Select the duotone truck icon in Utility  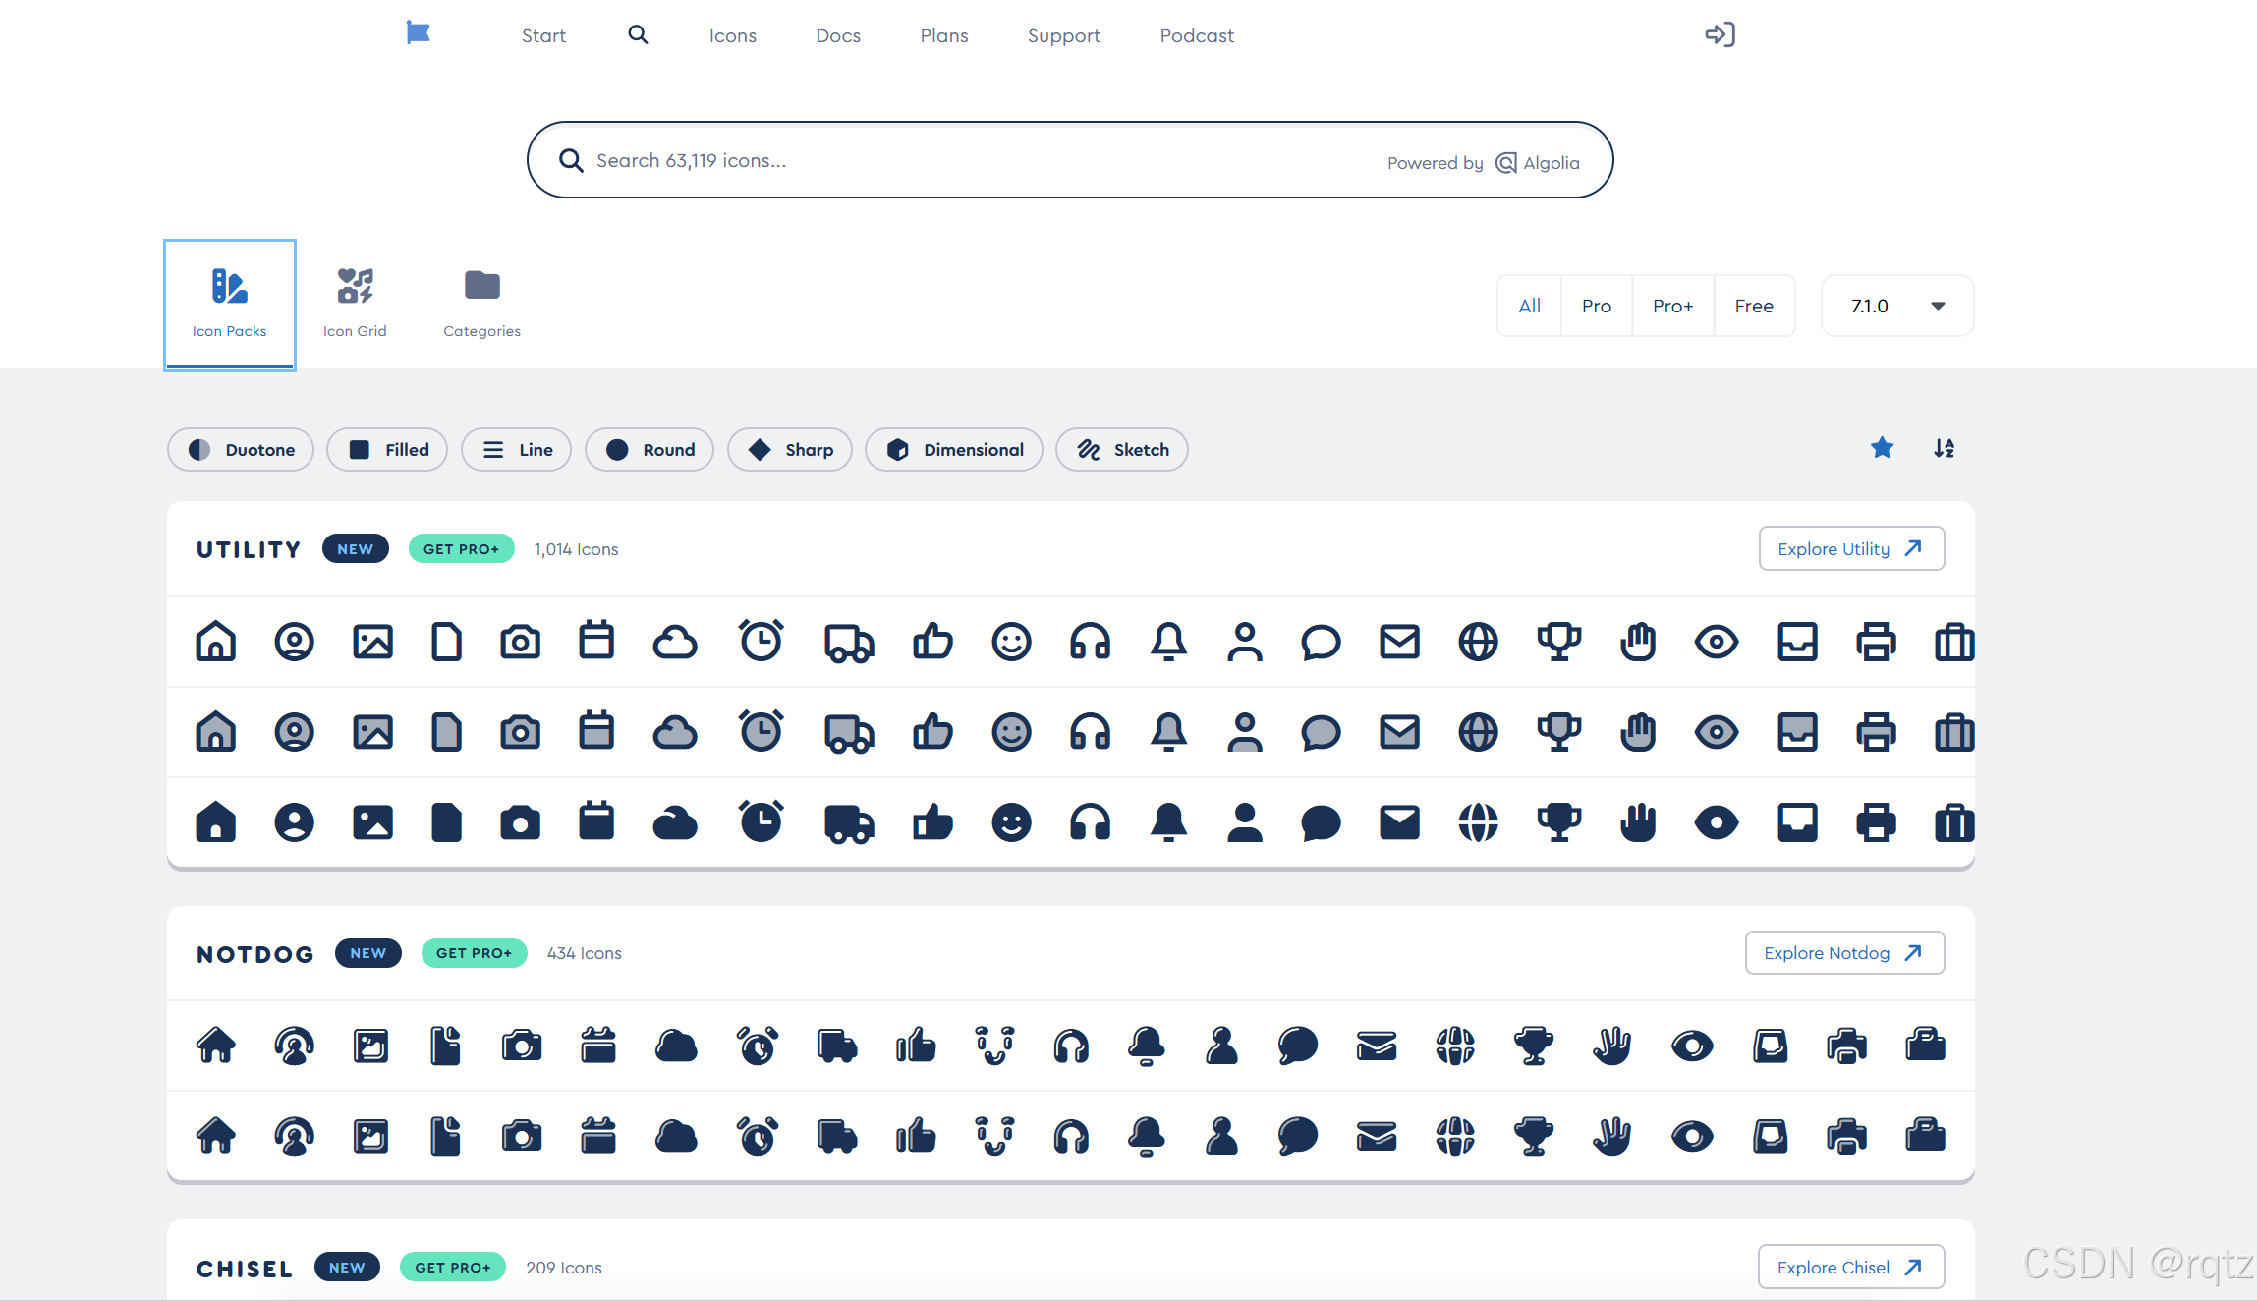[x=849, y=732]
